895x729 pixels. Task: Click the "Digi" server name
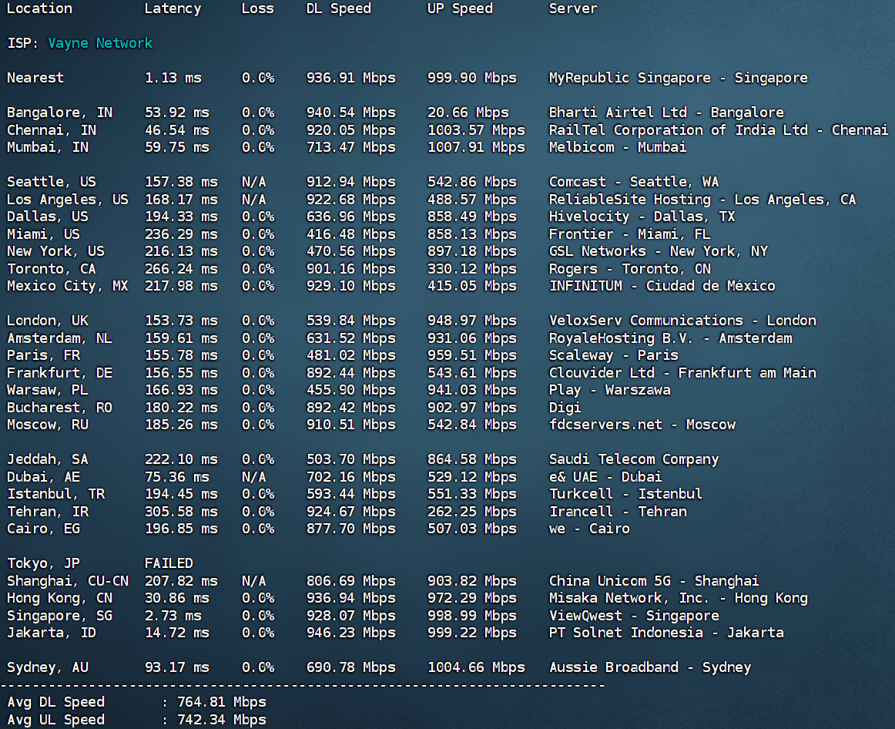click(565, 408)
